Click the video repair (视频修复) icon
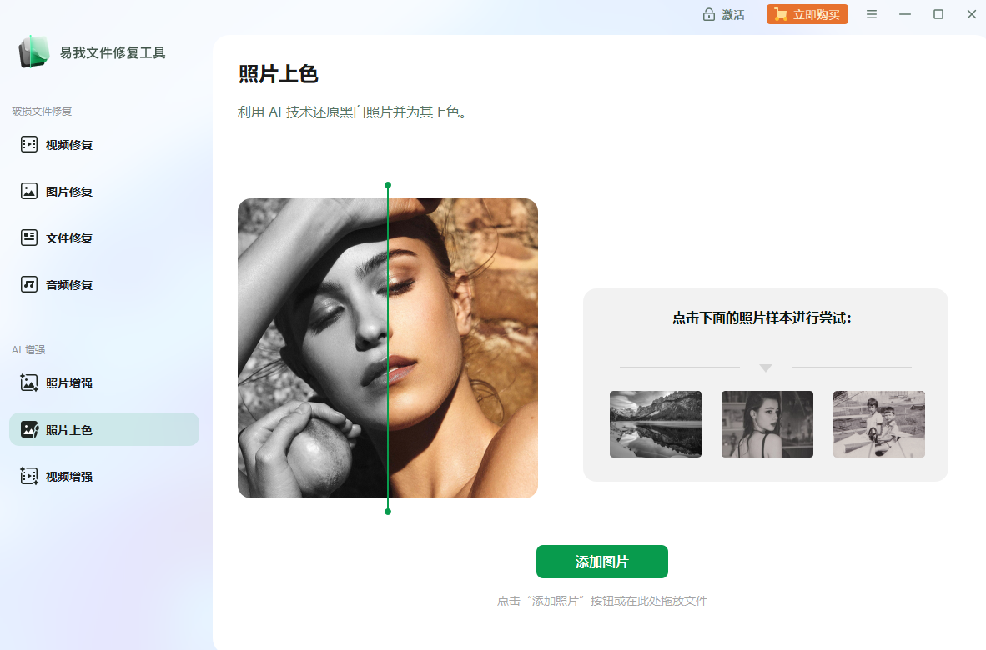 coord(29,144)
